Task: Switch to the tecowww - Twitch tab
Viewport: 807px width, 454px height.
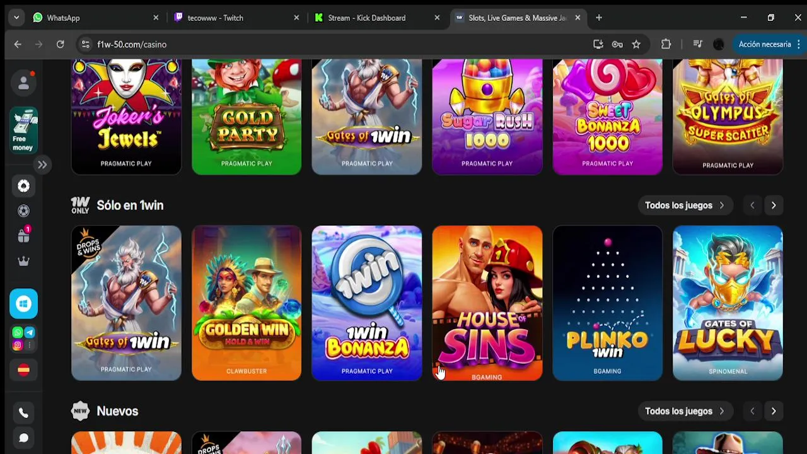Action: [236, 18]
